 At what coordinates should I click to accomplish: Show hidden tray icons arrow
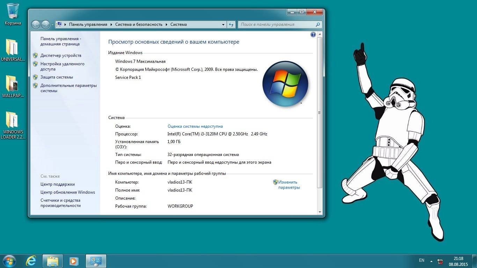(x=431, y=261)
